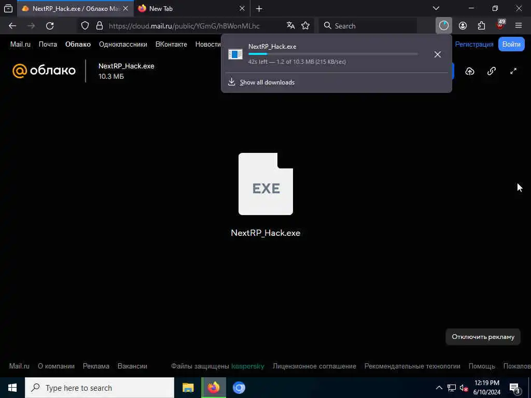531x398 pixels.
Task: Open the tracking protection shield icon
Action: tap(85, 26)
